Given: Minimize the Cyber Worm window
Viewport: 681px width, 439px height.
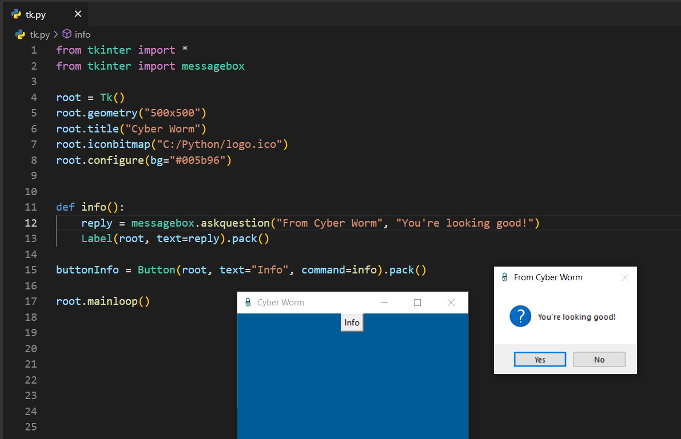Looking at the screenshot, I should coord(384,303).
